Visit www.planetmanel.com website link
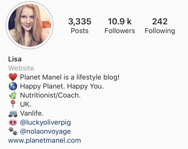This screenshot has height=149, width=188. click(x=44, y=140)
